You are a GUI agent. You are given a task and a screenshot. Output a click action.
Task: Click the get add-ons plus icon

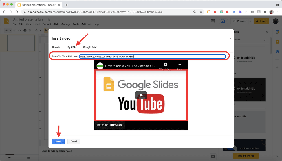(277, 67)
